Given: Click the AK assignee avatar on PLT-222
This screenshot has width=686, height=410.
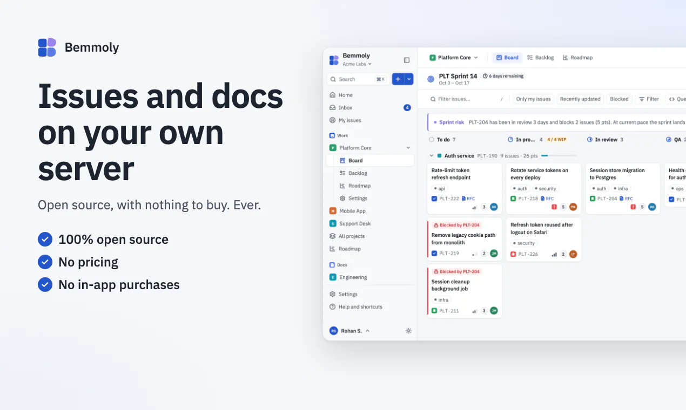Looking at the screenshot, I should point(494,207).
